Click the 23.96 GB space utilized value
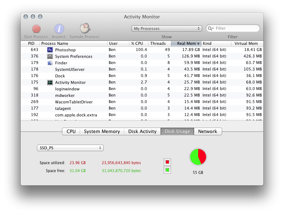The width and height of the screenshot is (284, 214). point(78,163)
